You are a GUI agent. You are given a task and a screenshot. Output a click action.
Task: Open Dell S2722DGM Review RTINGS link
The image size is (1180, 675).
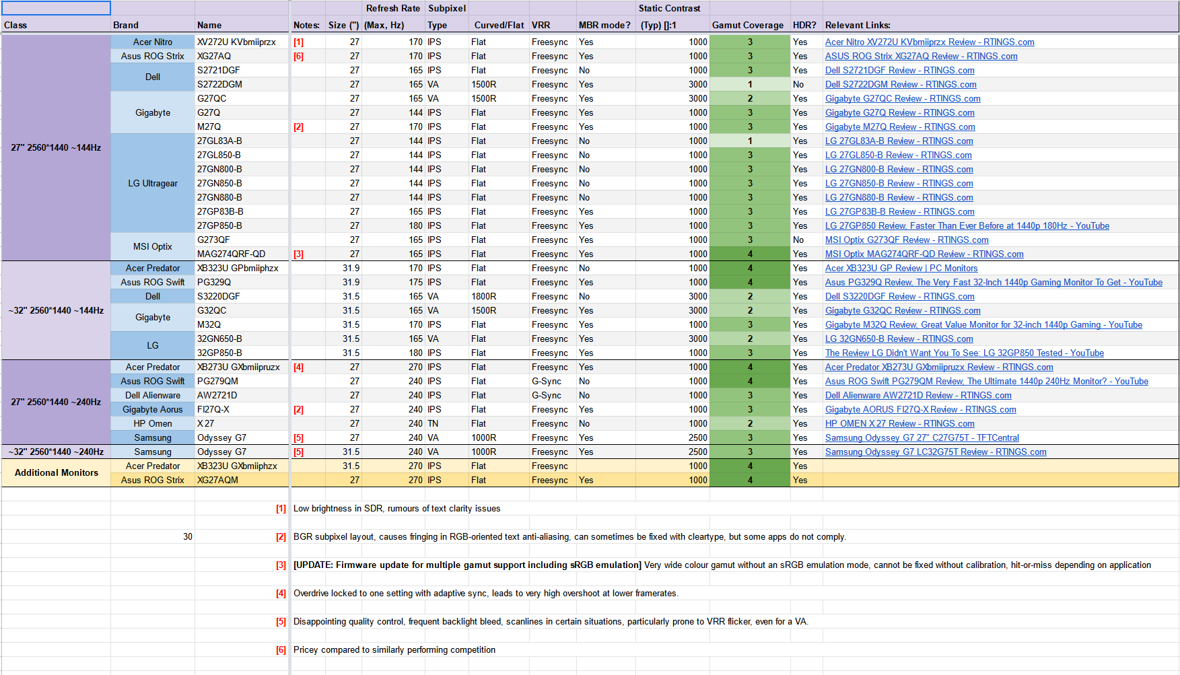(901, 84)
